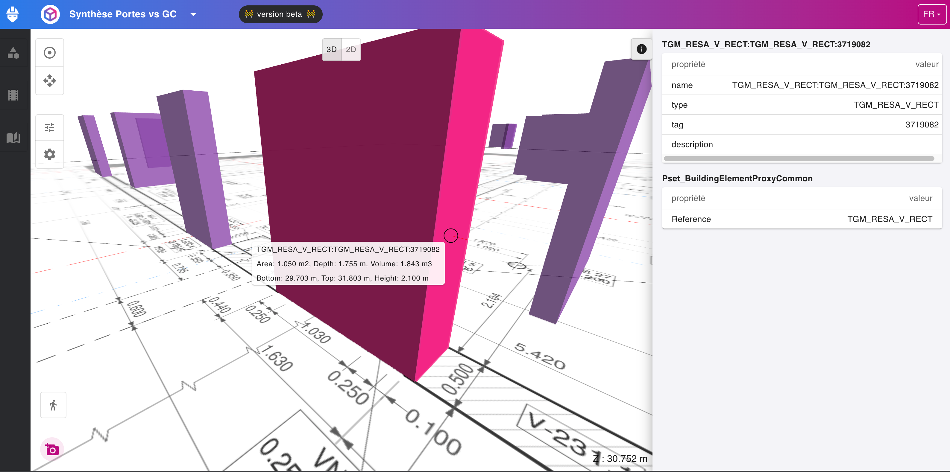
Task: Click the version beta badge
Action: point(280,14)
